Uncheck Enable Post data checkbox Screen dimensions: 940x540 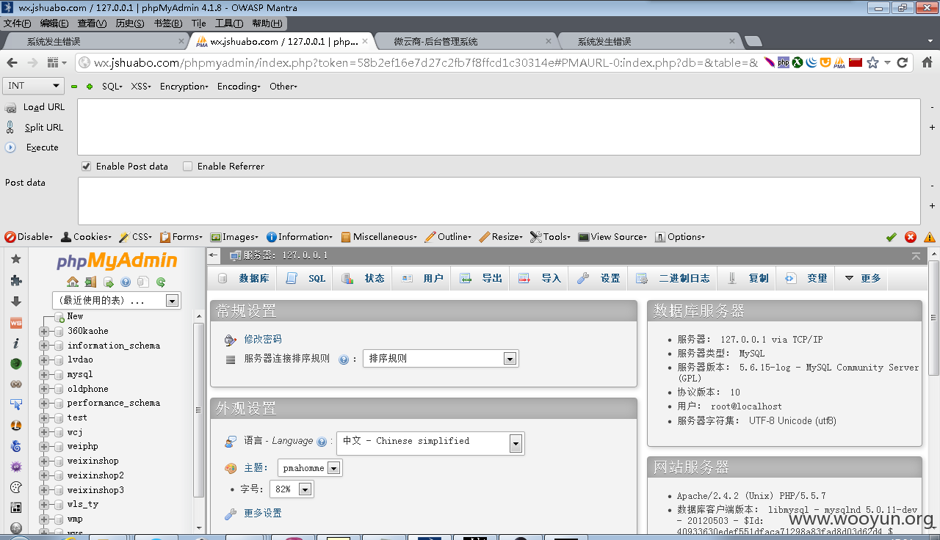pyautogui.click(x=86, y=167)
